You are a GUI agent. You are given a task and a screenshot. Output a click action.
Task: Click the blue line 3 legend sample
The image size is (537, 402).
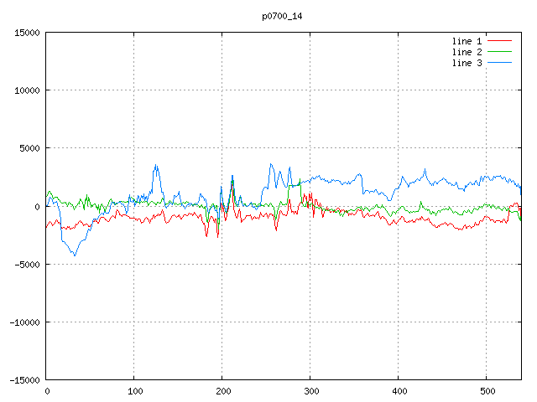pyautogui.click(x=500, y=63)
